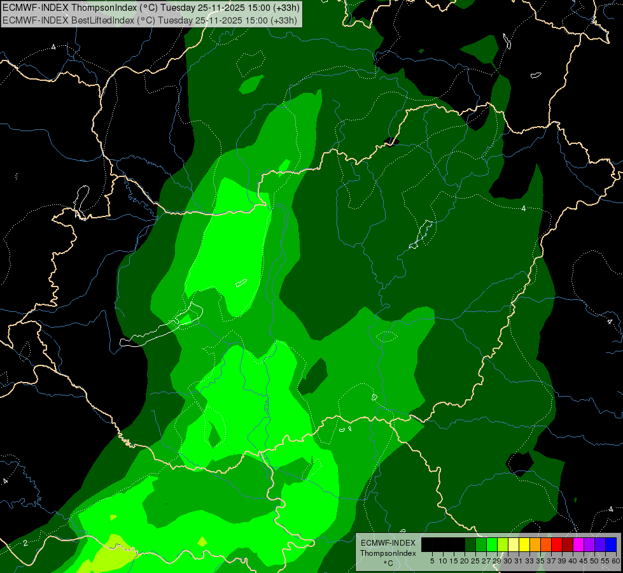
Task: Select the magenta 40–45 legend swatch
Action: point(578,544)
